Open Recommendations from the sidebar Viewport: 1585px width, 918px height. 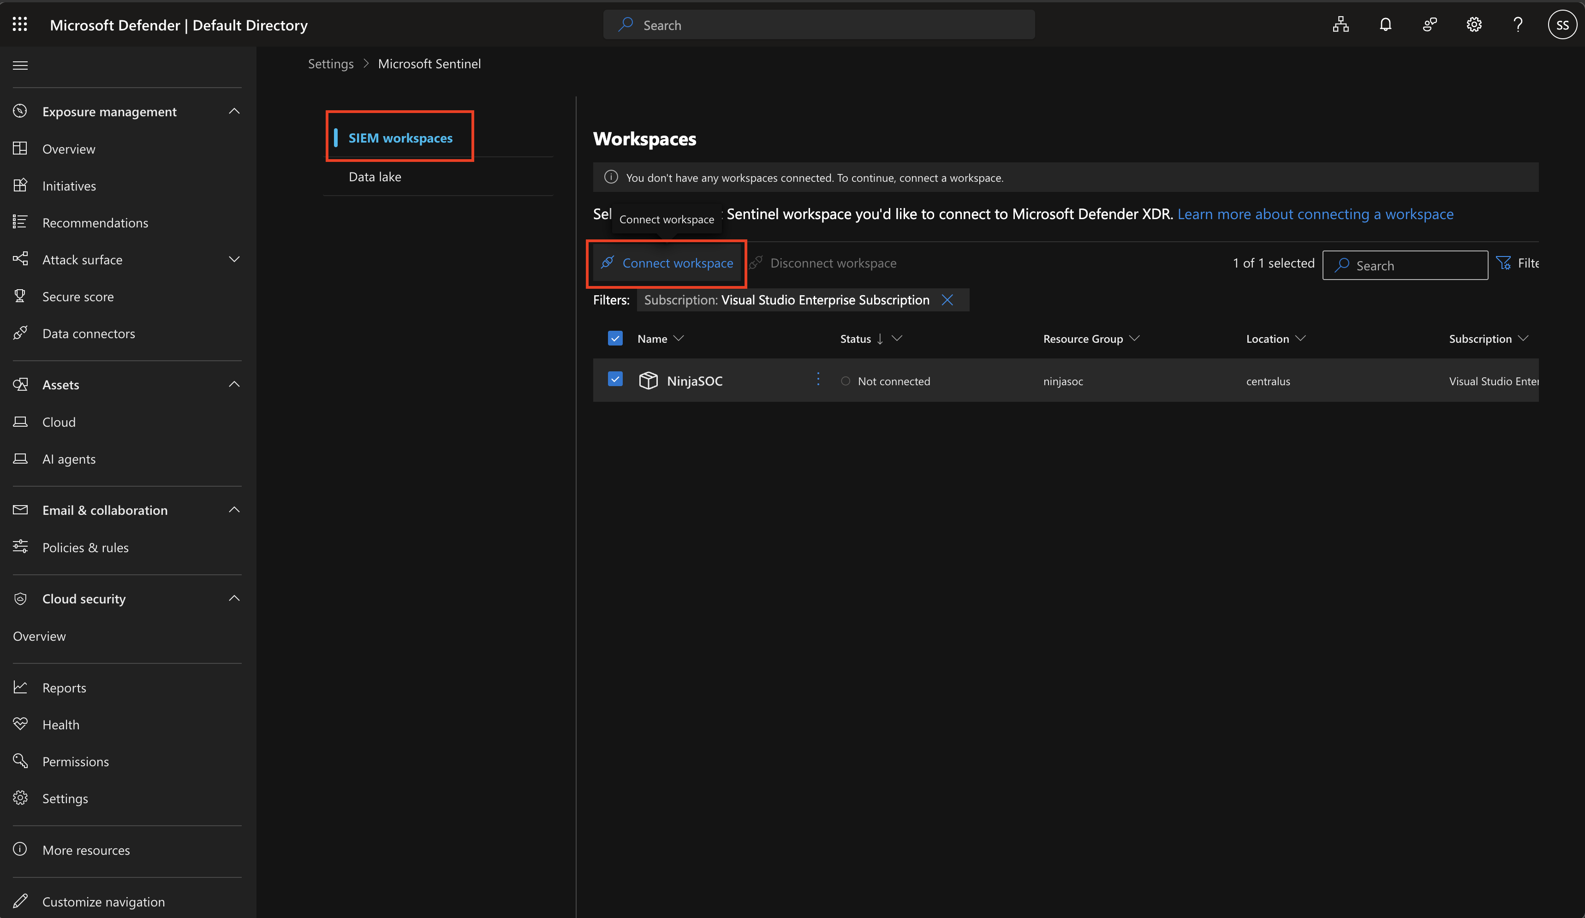pyautogui.click(x=95, y=223)
